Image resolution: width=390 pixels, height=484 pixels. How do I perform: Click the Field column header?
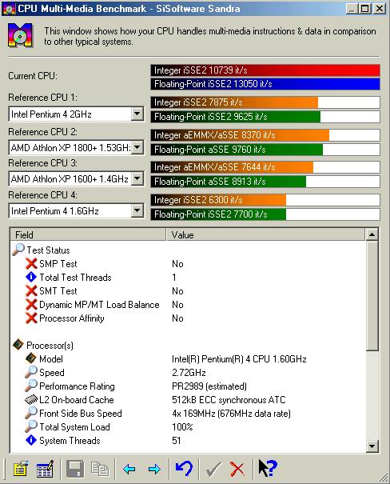(88, 235)
